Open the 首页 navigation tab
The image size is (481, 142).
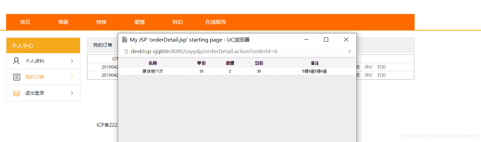click(x=25, y=22)
